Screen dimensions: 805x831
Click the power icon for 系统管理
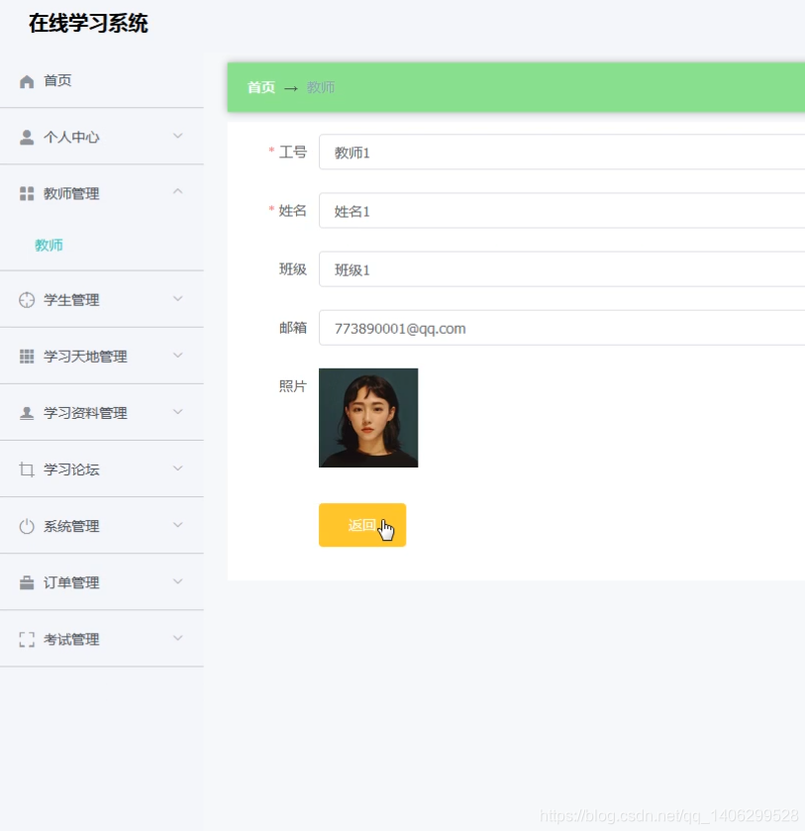tap(25, 525)
